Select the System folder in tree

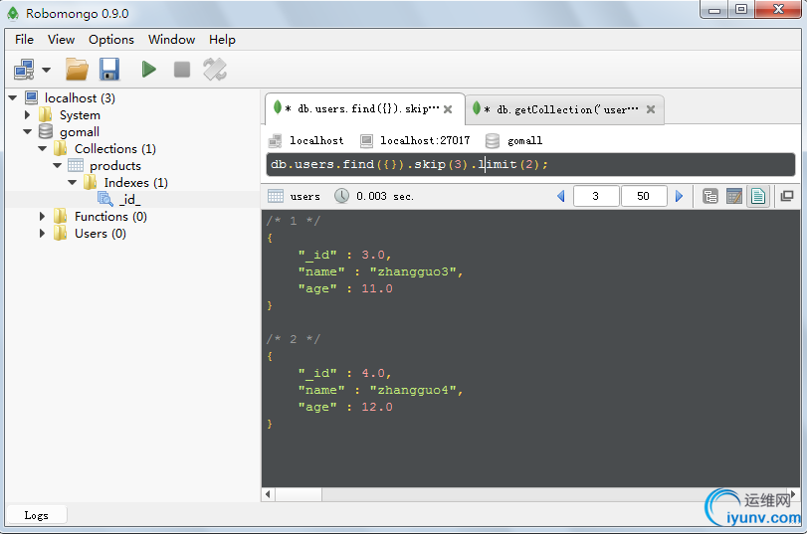coord(80,114)
